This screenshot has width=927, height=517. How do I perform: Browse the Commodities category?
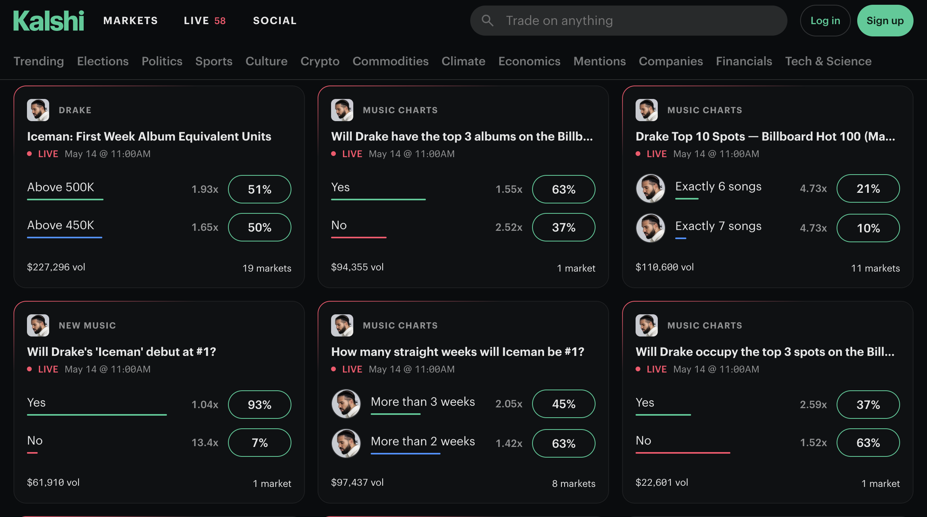coord(391,61)
